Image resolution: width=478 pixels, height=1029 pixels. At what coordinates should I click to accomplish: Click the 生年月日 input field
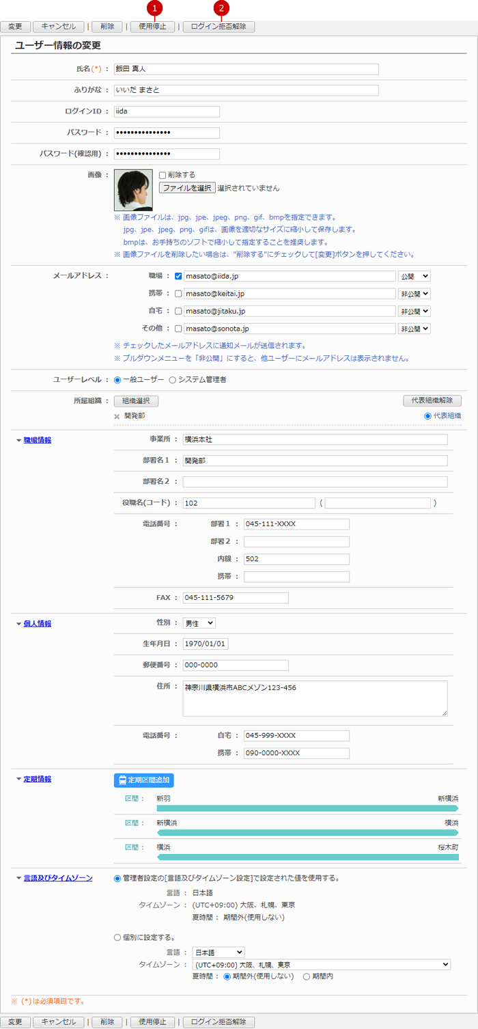(206, 644)
